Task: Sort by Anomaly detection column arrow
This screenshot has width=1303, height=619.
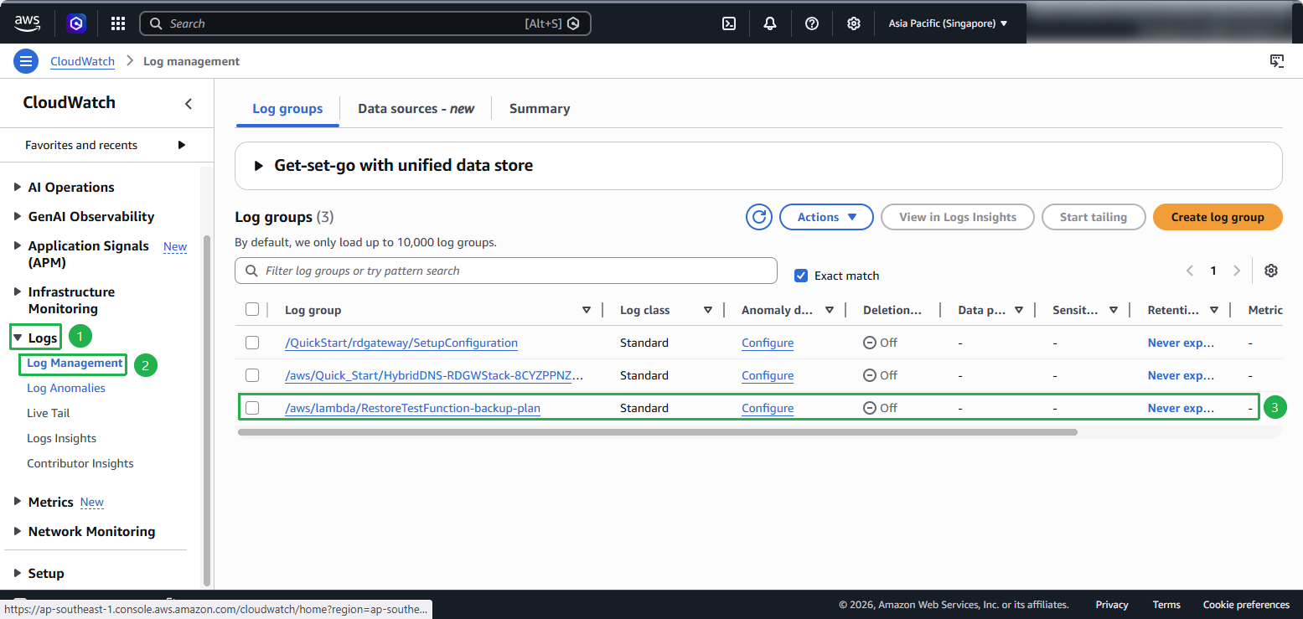Action: tap(830, 310)
